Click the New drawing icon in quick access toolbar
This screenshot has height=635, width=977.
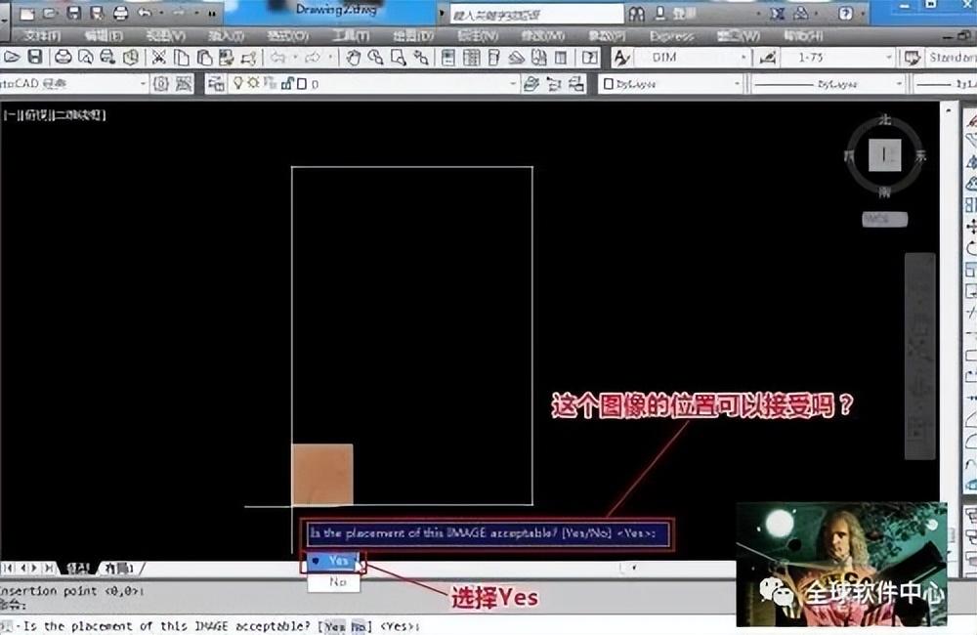(26, 13)
